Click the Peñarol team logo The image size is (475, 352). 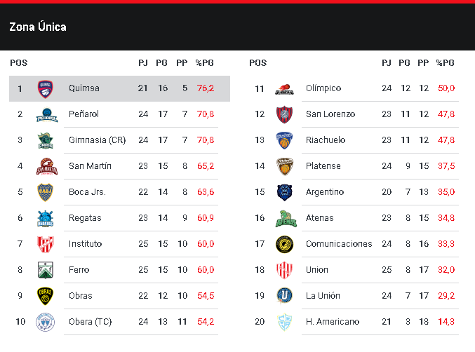click(46, 114)
